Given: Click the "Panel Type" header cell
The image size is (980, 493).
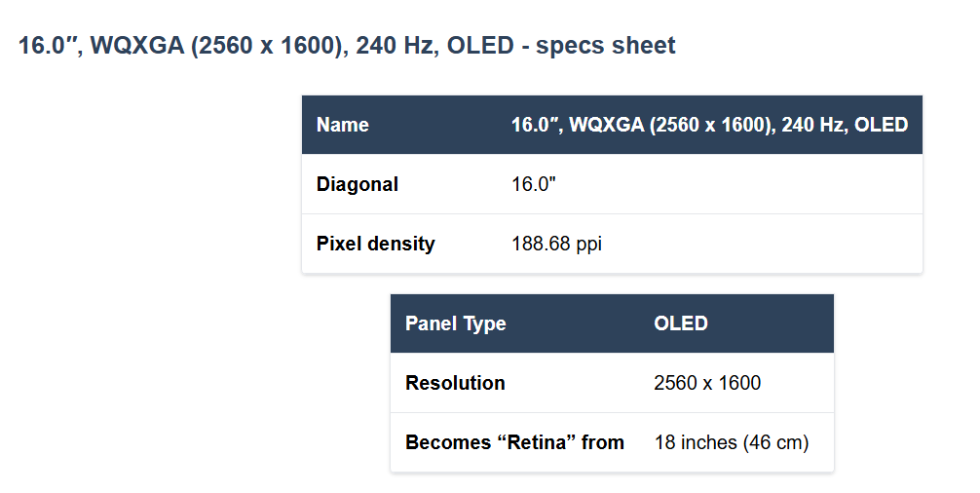Looking at the screenshot, I should coord(456,323).
